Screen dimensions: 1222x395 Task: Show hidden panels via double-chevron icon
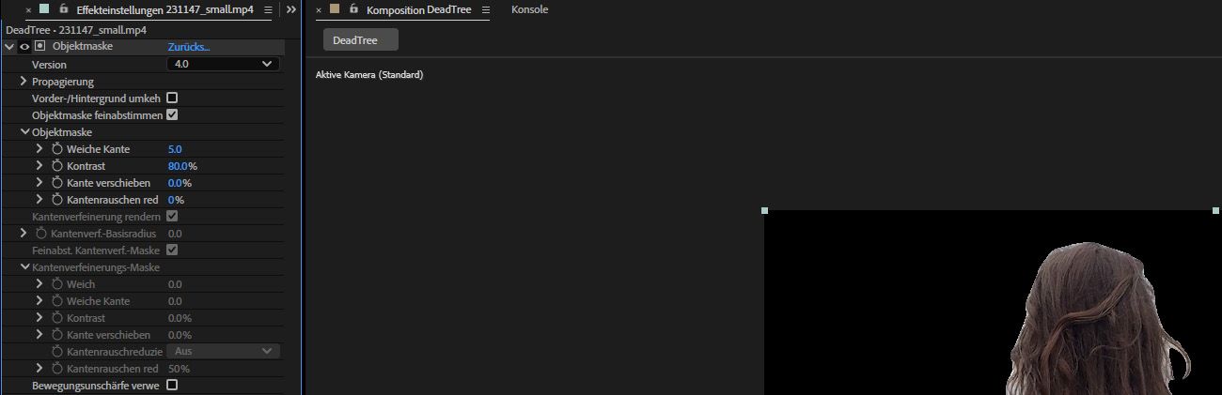point(291,9)
